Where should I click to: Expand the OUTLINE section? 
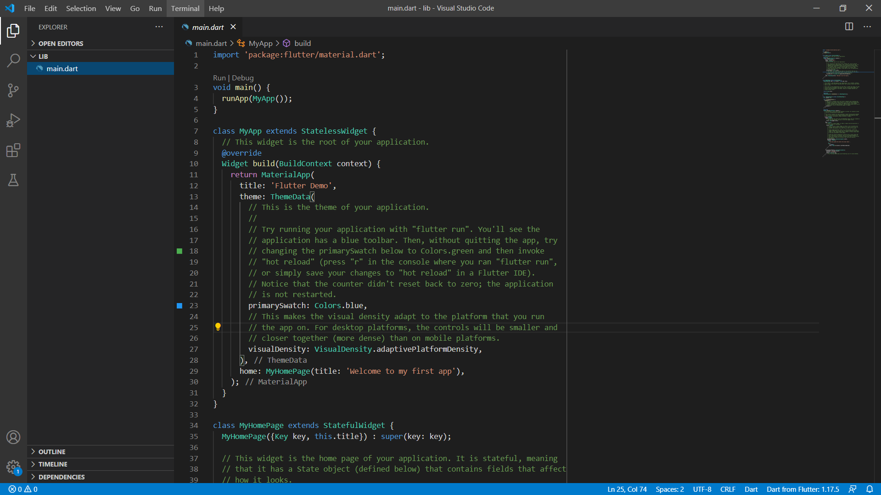101,451
